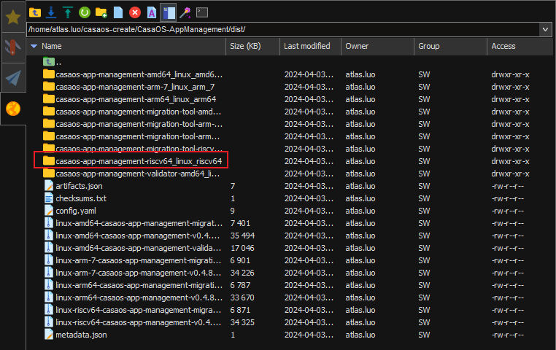Click the remote path input field
Image resolution: width=556 pixels, height=350 pixels.
(x=283, y=29)
